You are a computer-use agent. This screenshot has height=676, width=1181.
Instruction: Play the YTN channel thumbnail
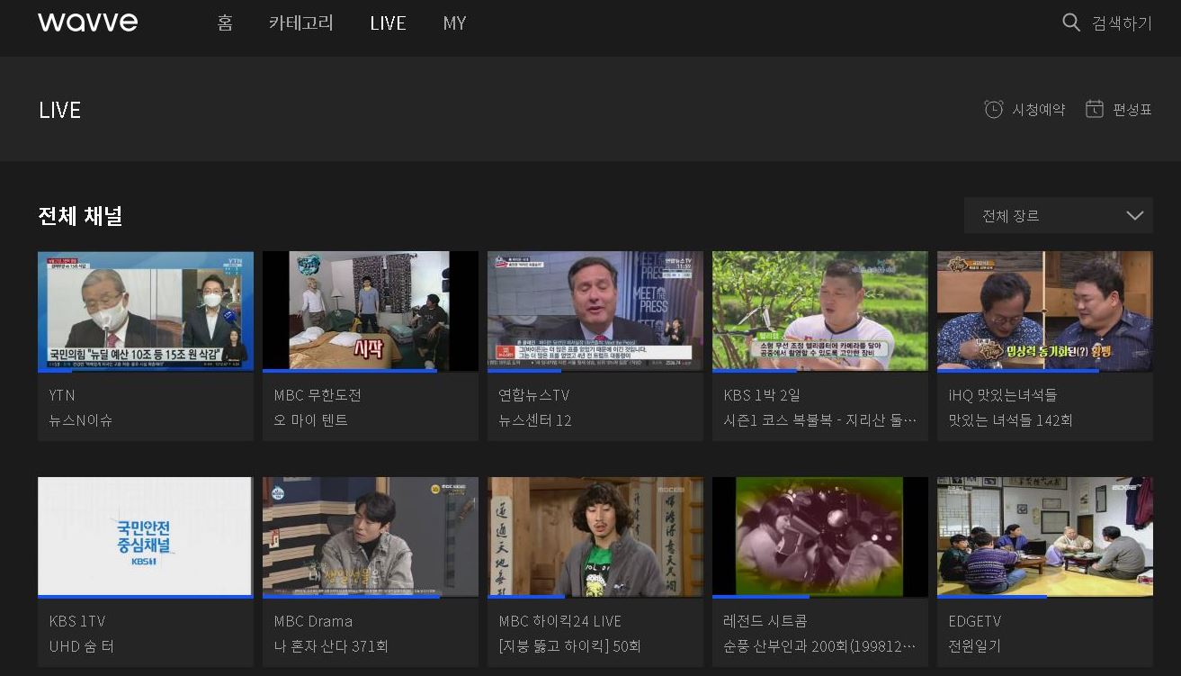pos(146,311)
